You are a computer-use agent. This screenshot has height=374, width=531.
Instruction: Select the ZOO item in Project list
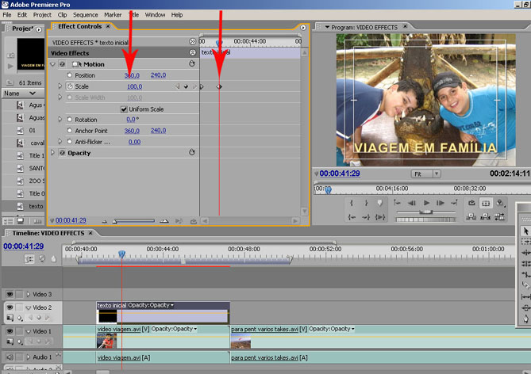click(x=37, y=181)
